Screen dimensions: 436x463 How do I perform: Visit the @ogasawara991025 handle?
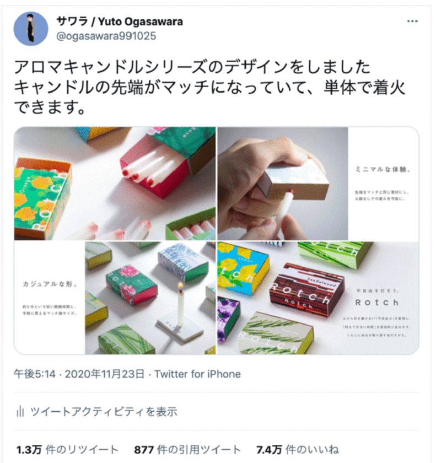coord(106,36)
